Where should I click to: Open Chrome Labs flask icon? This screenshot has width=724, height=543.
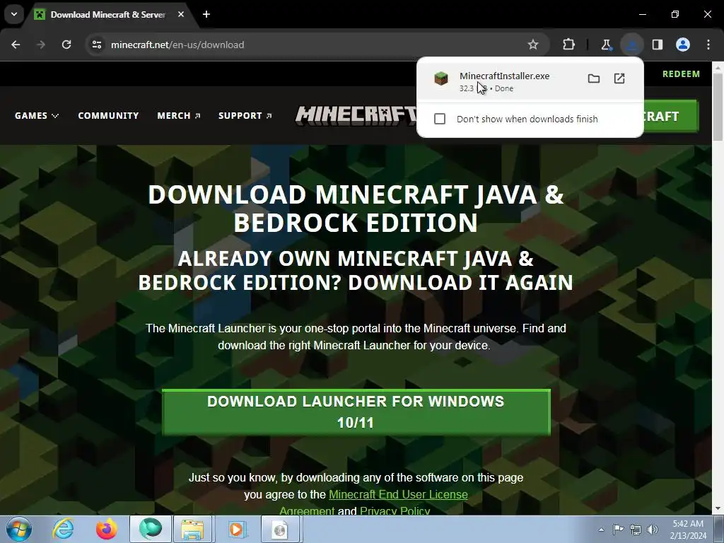point(606,45)
